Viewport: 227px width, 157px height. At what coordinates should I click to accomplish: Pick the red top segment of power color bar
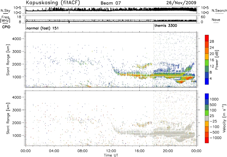(x=207, y=38)
